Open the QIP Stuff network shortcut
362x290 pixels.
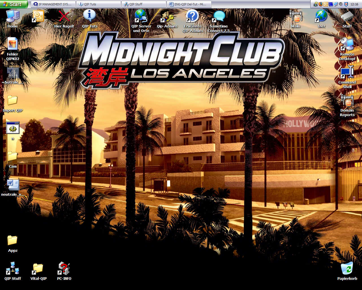tap(13, 271)
